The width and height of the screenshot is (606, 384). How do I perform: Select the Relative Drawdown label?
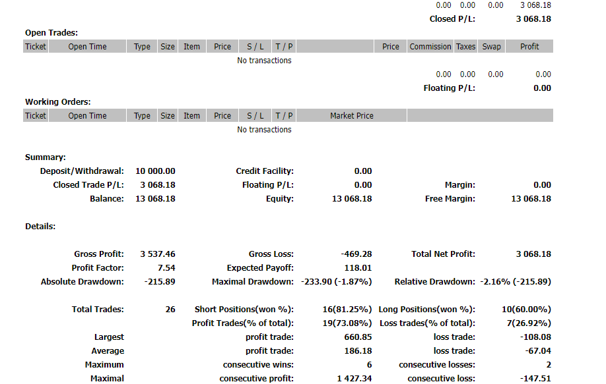[435, 282]
